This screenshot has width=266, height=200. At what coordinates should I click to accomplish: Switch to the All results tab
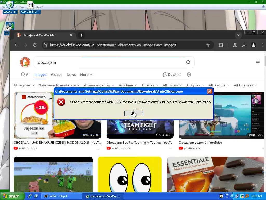point(26,74)
